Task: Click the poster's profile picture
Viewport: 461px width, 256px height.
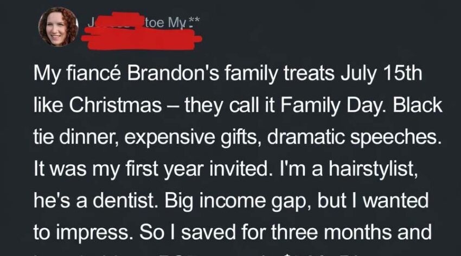Action: coord(58,27)
